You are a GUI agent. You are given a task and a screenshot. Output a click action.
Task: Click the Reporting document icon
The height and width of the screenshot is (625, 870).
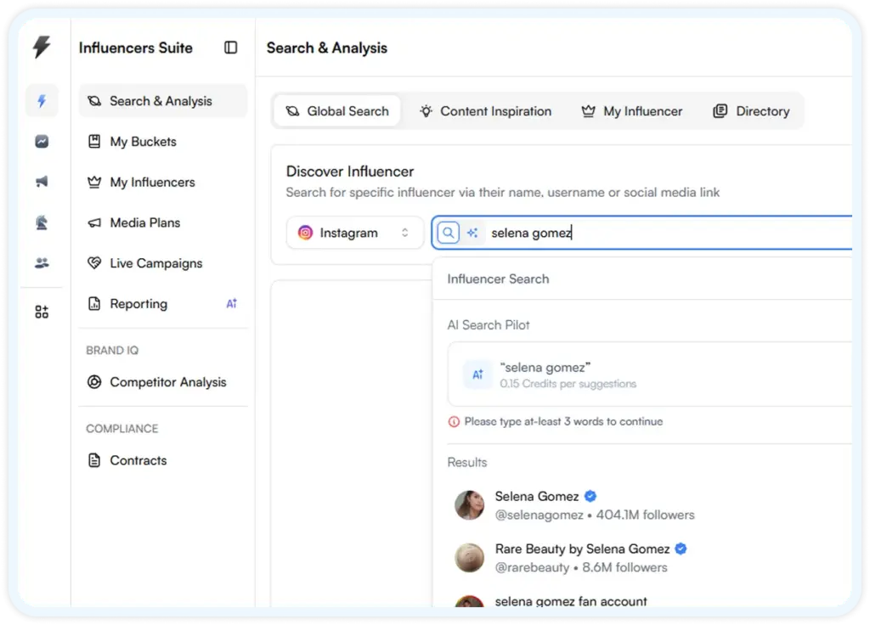pyautogui.click(x=94, y=303)
